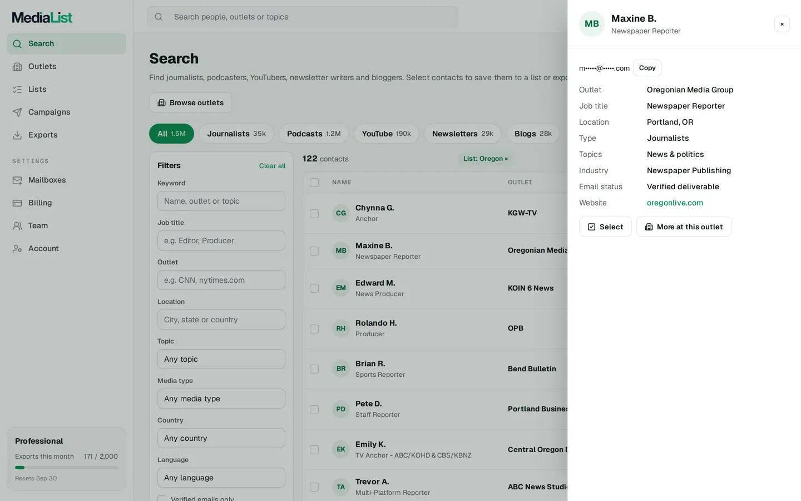Screen dimensions: 801x501
Task: Close the Maxine B. detail panel
Action: pyautogui.click(x=782, y=24)
